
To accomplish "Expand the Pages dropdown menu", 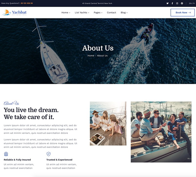I will [x=98, y=13].
